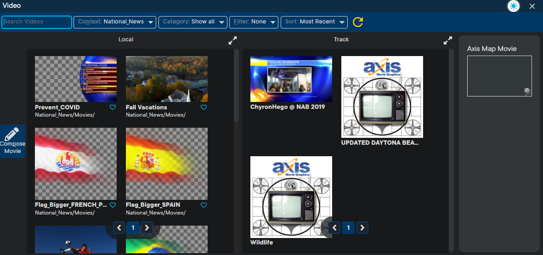This screenshot has height=255, width=543.
Task: Expand the Local panel with arrows icon
Action: pos(232,40)
